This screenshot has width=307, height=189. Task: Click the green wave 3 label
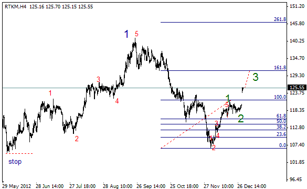coord(256,77)
